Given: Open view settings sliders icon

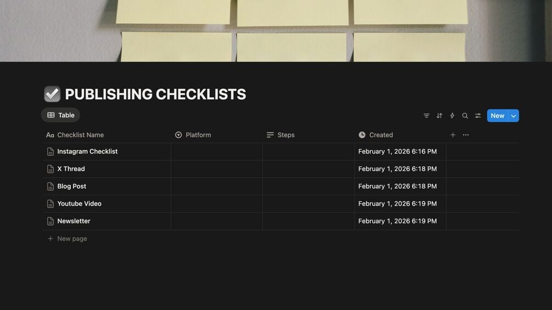Looking at the screenshot, I should pyautogui.click(x=478, y=116).
